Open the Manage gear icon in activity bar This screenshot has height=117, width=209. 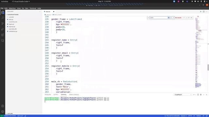[x=3, y=111]
